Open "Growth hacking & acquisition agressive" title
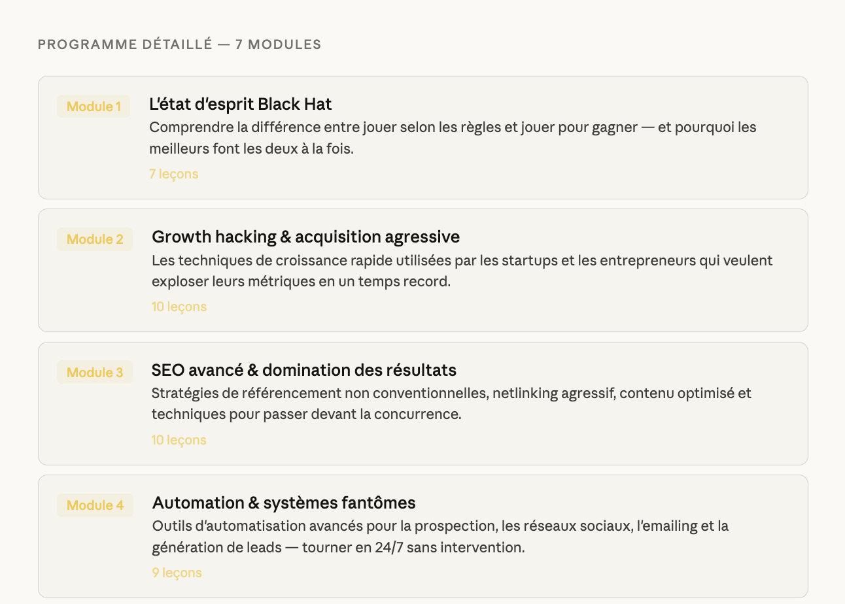Screen dimensions: 845x604 click(x=305, y=237)
